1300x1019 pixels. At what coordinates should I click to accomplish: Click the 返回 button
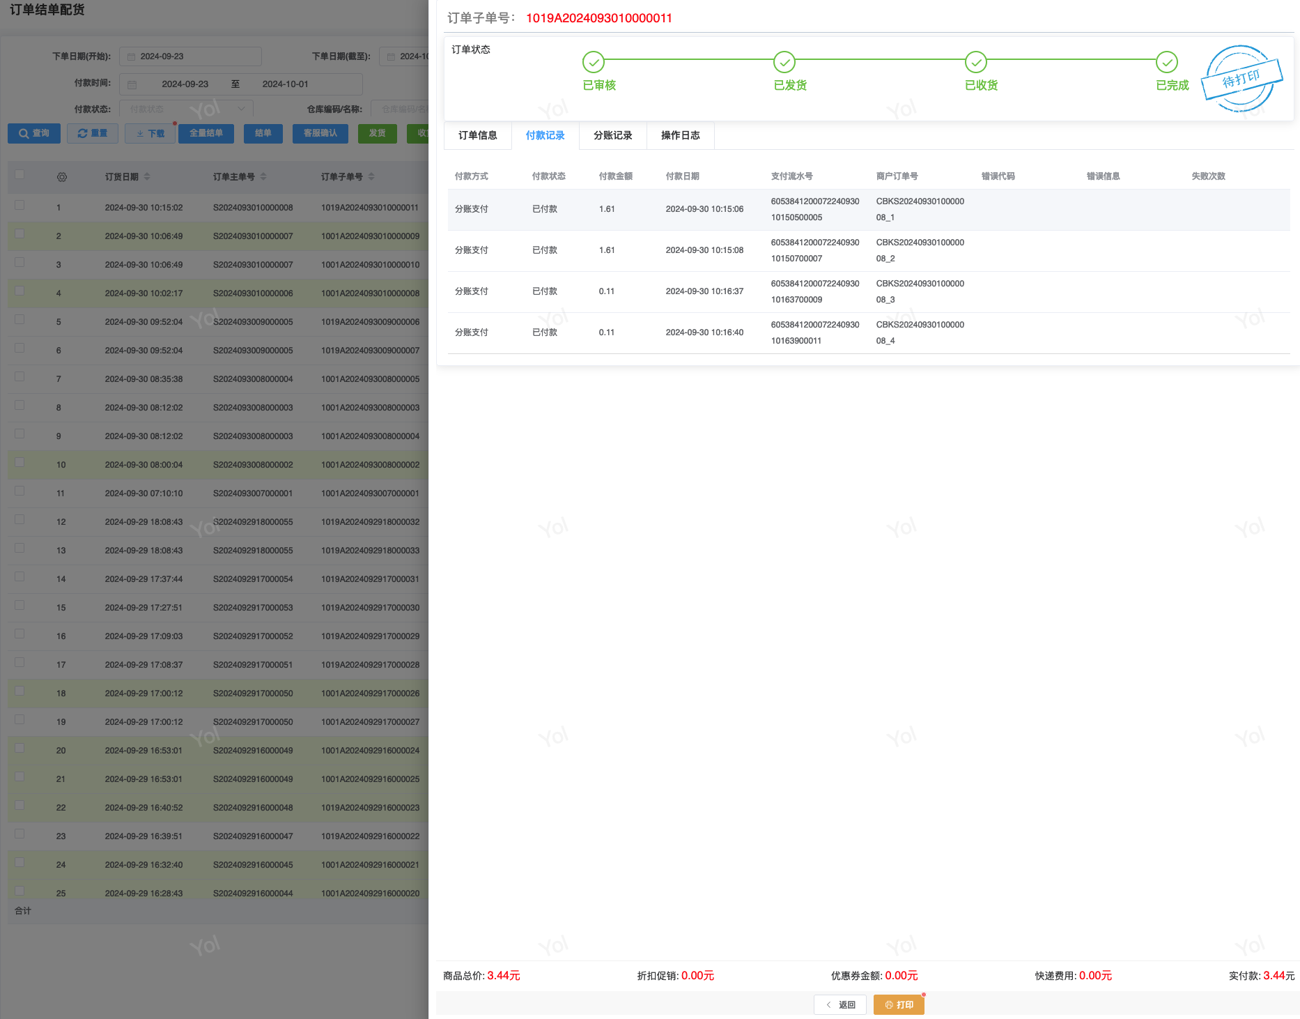pos(839,1004)
